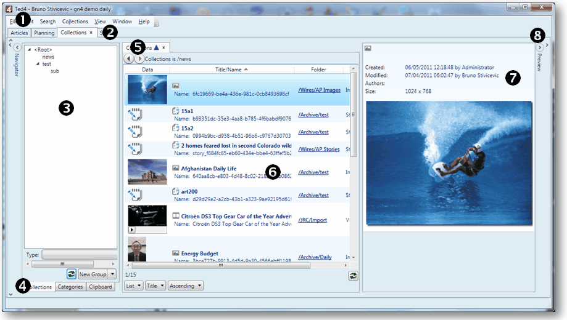Click the image icon in the preview header
Screen dimensions: 567x320
[x=368, y=49]
